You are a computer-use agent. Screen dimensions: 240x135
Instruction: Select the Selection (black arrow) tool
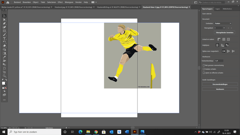tap(4, 16)
